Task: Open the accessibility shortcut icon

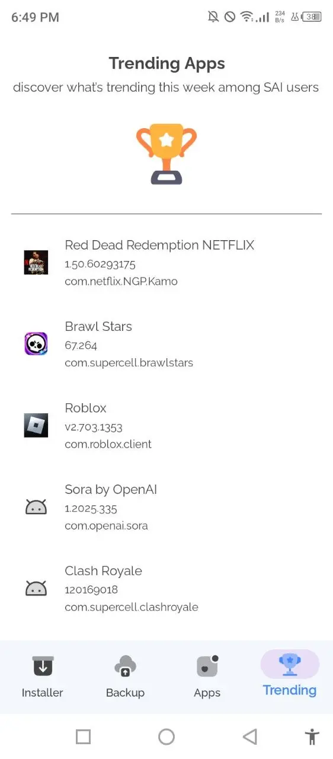Action: (x=312, y=736)
